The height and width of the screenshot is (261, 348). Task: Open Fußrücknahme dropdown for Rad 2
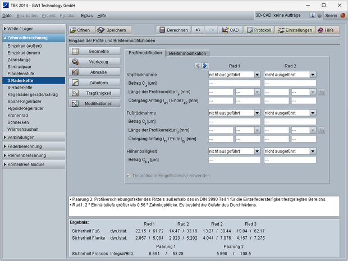tap(290, 113)
